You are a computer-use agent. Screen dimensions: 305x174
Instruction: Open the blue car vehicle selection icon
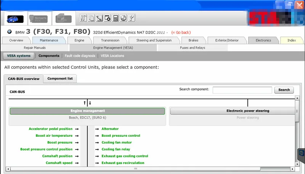15,19
